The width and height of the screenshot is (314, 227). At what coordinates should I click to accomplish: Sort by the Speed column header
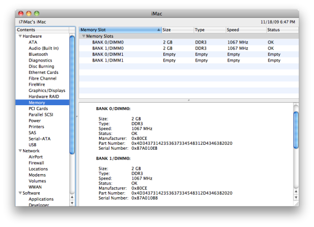[x=246, y=30]
